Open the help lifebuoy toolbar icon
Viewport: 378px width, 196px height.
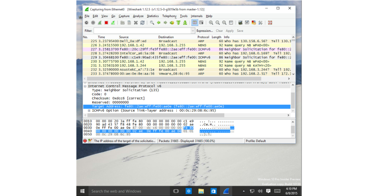(270, 23)
